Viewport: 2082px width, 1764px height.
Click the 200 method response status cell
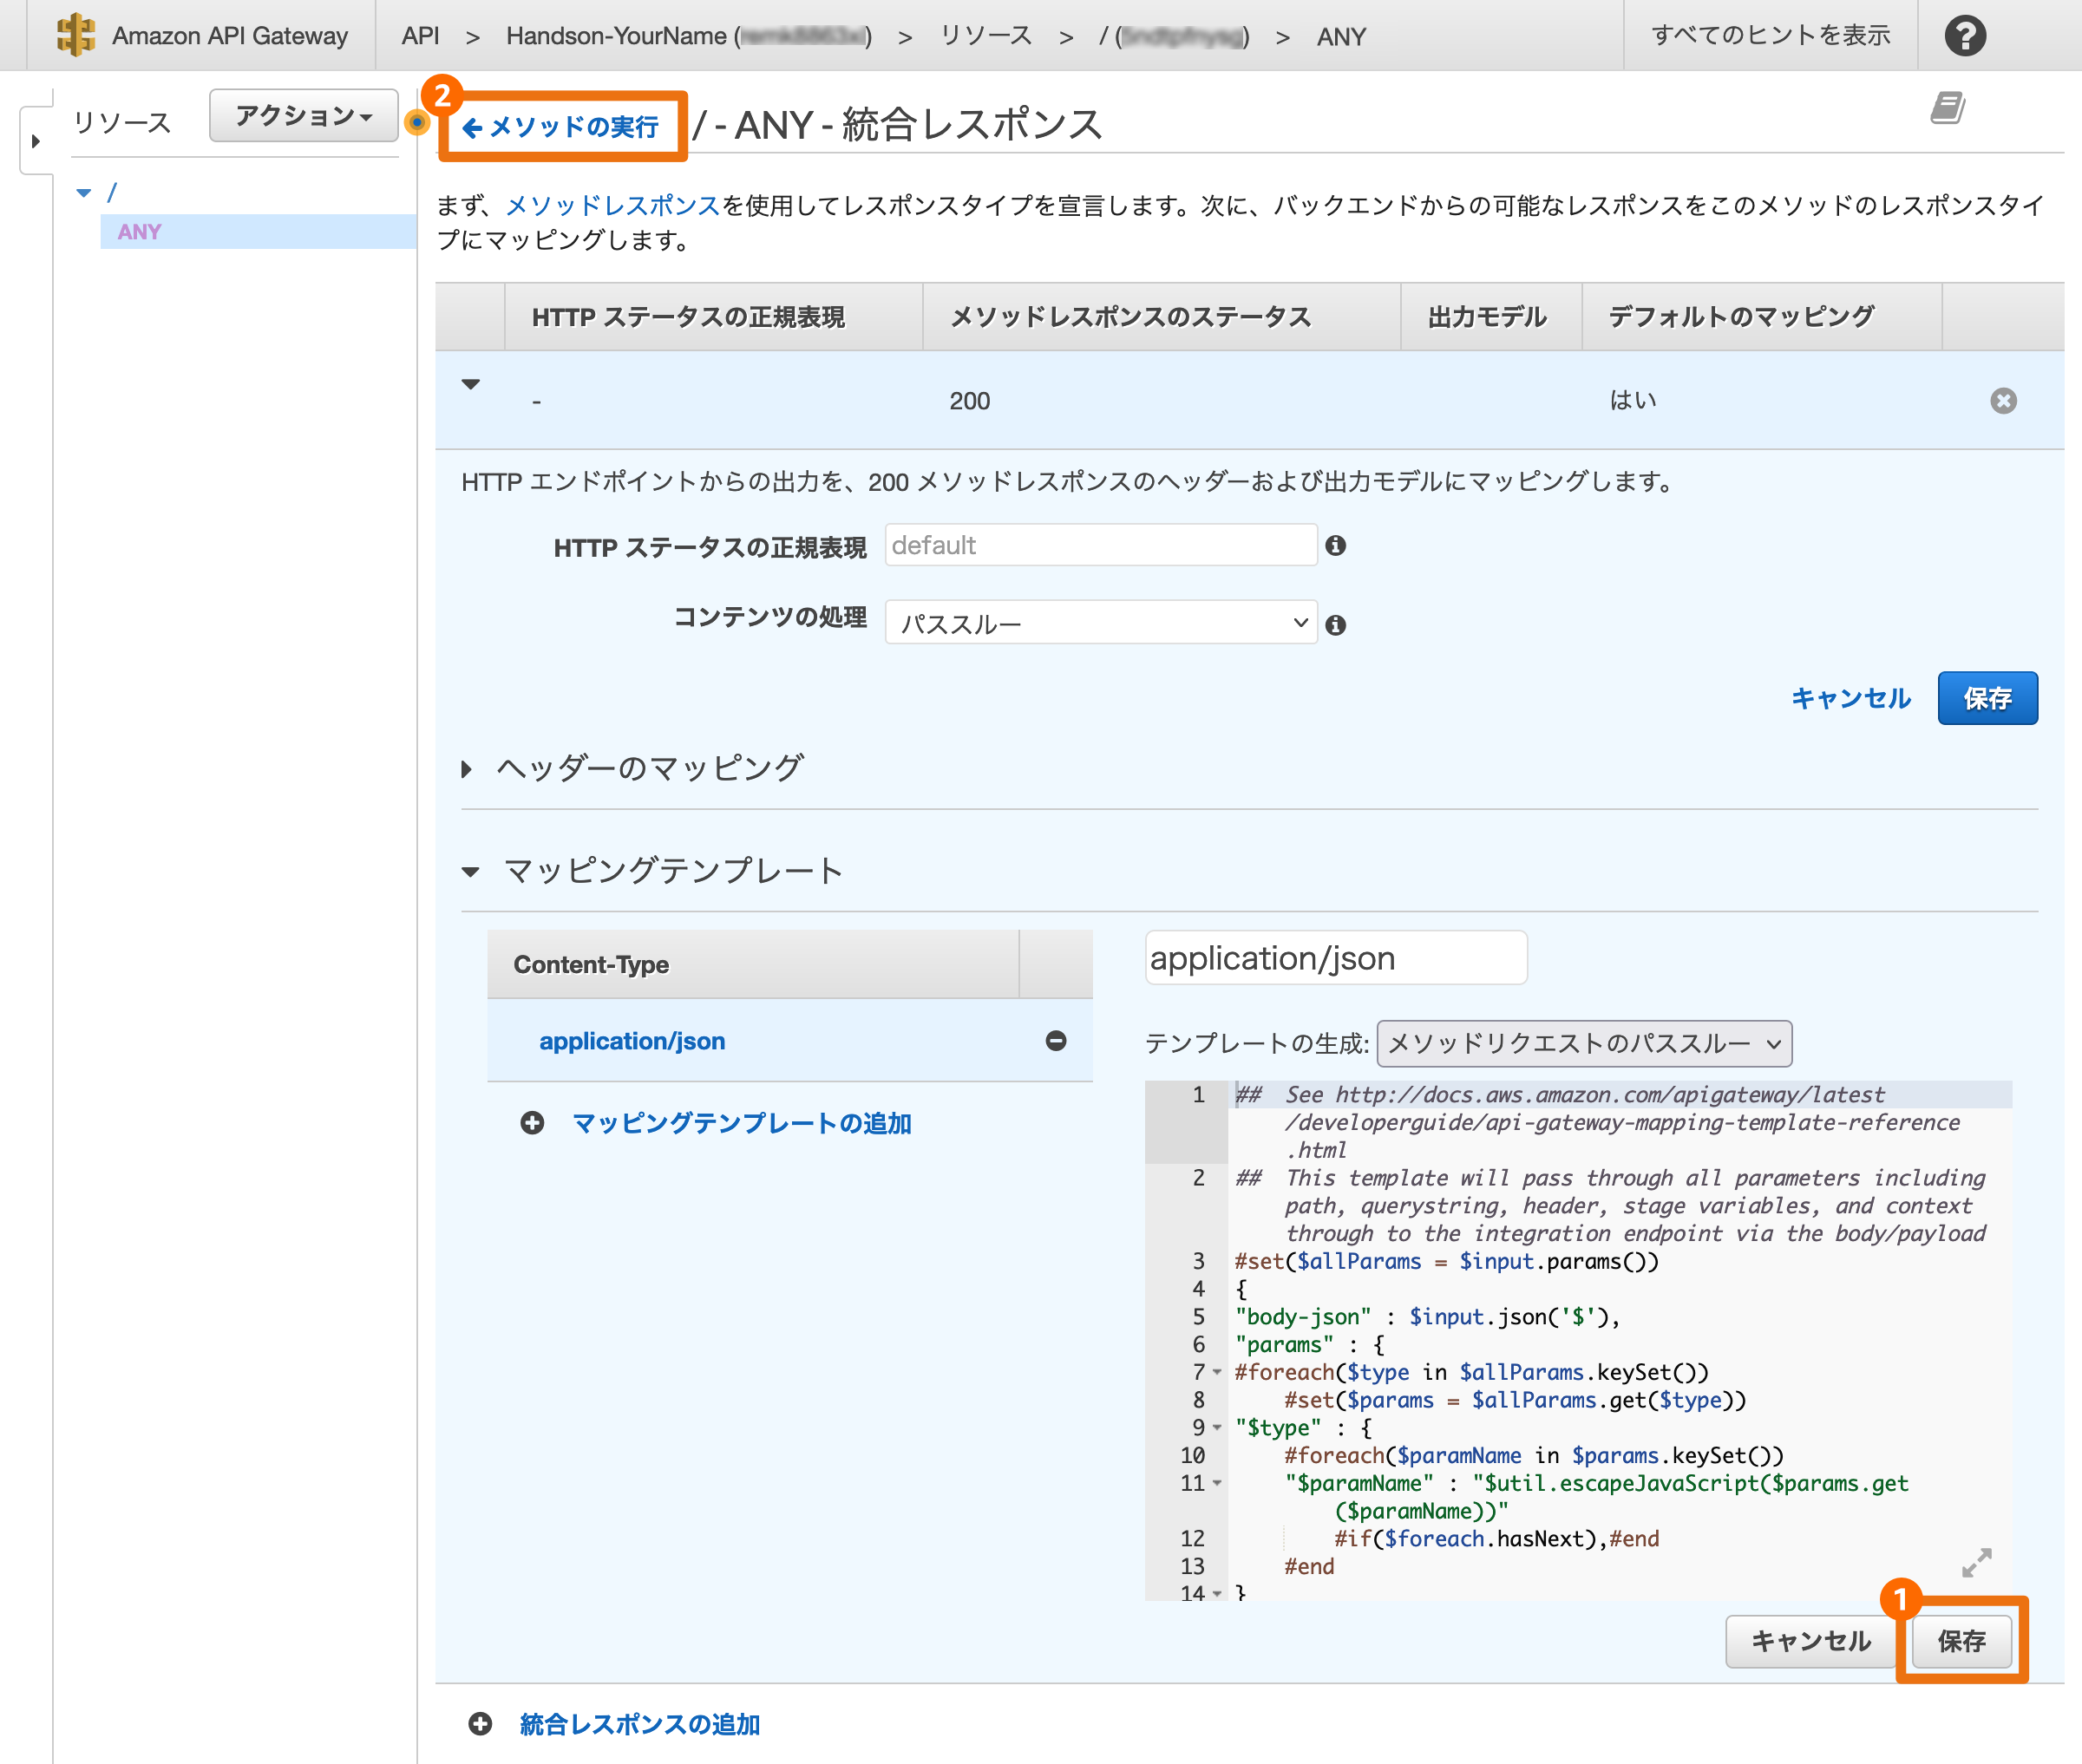pyautogui.click(x=969, y=401)
